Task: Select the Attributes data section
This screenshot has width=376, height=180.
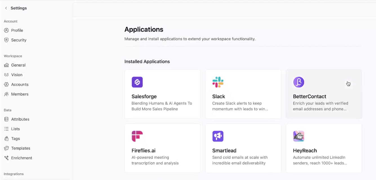Action: point(20,119)
